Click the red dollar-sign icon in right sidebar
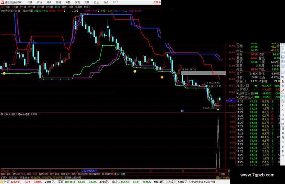285x184 pixels. pyautogui.click(x=283, y=81)
